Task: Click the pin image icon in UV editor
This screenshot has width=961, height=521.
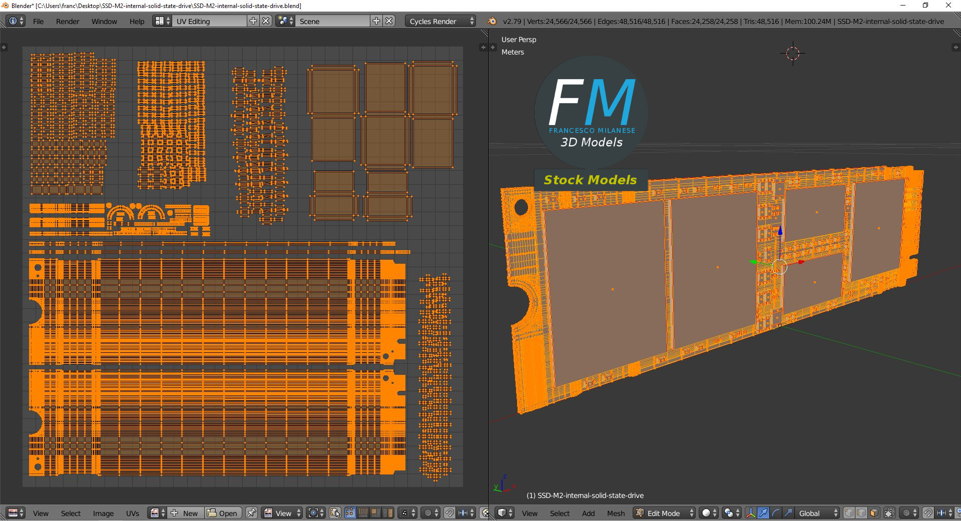Action: point(251,513)
